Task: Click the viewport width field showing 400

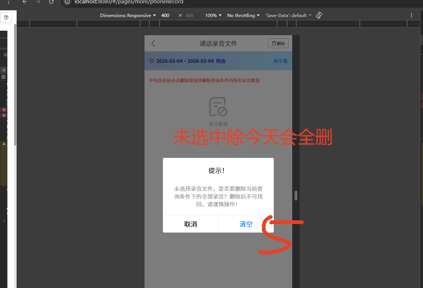Action: click(x=165, y=16)
